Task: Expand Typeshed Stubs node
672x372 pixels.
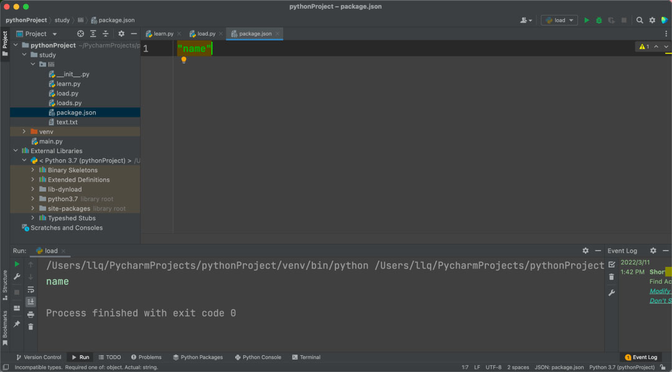Action: pos(33,218)
